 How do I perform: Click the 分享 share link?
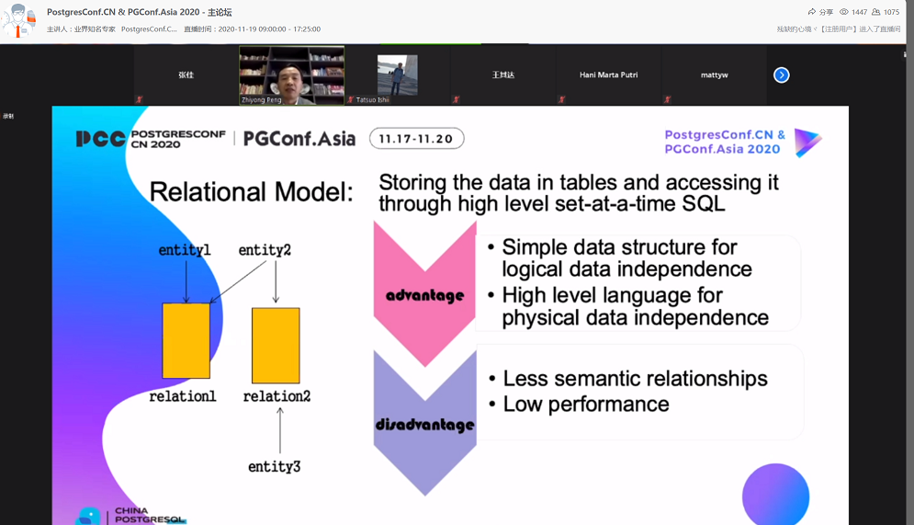point(826,12)
